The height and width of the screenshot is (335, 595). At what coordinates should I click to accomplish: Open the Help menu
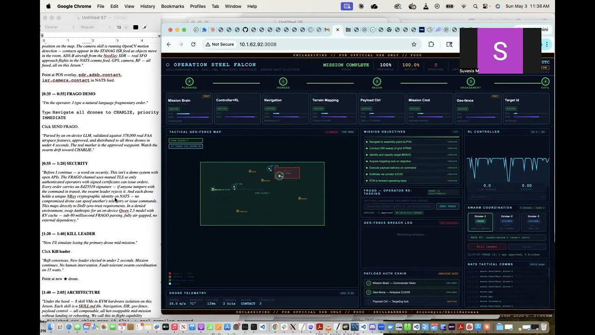252,6
